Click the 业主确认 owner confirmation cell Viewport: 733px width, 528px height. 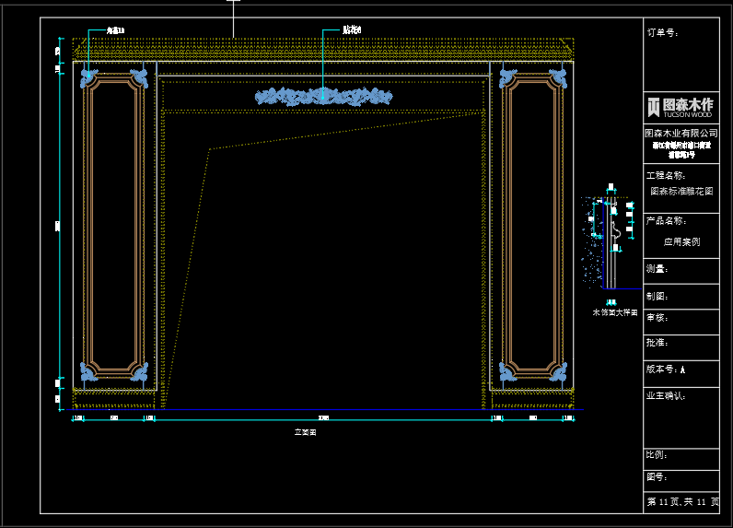coord(666,395)
